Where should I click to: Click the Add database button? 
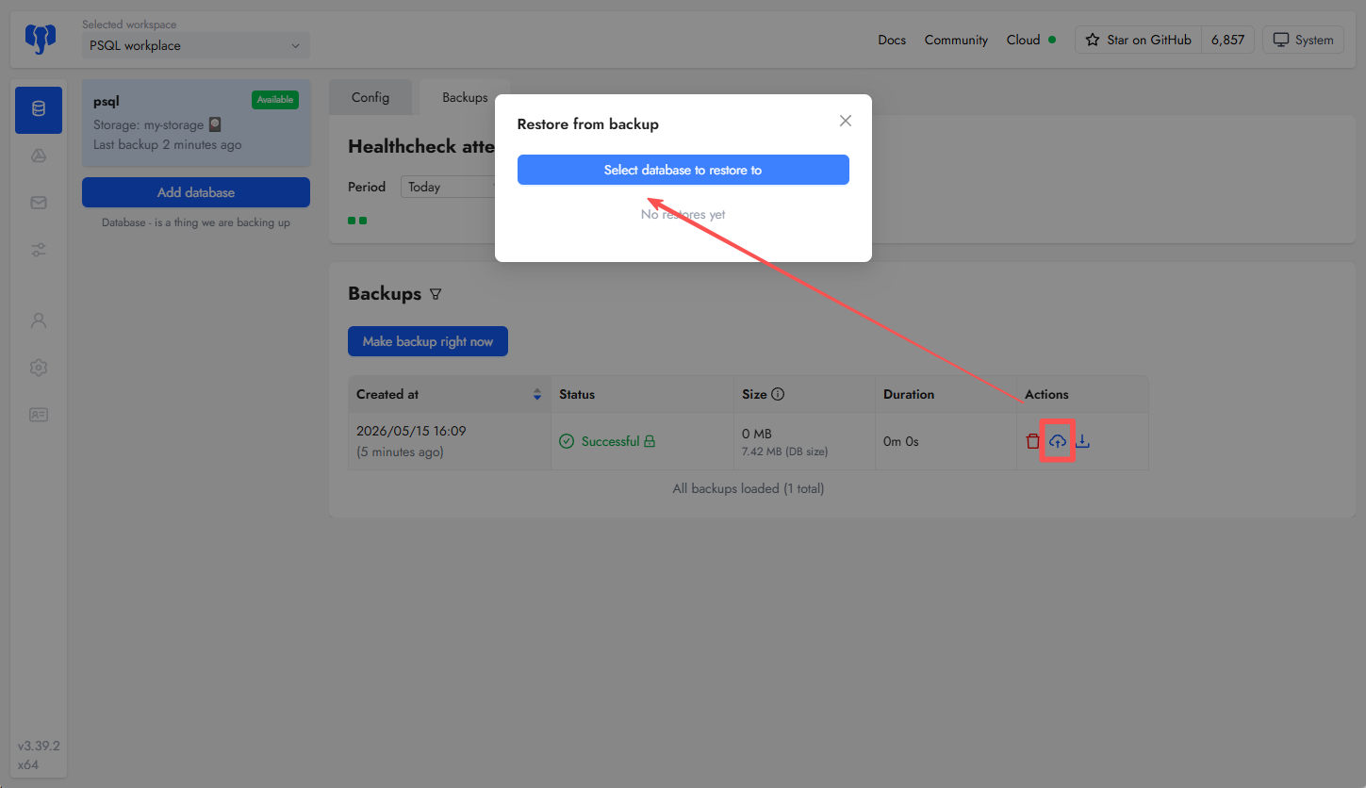pos(196,192)
